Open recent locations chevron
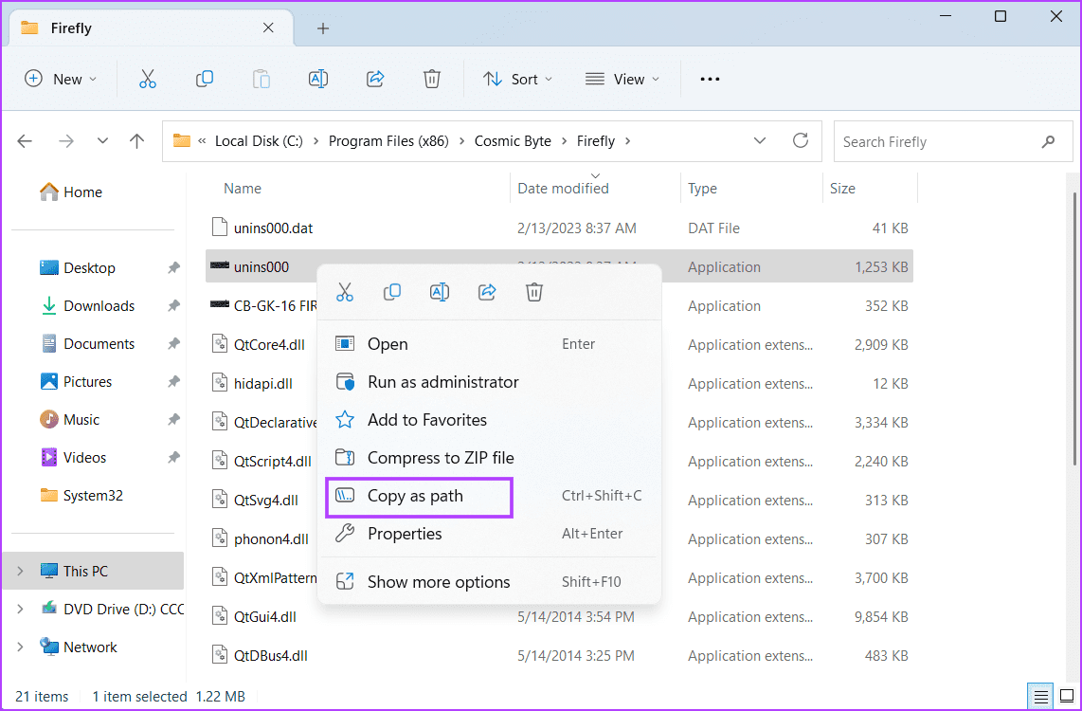This screenshot has width=1082, height=711. (x=102, y=141)
